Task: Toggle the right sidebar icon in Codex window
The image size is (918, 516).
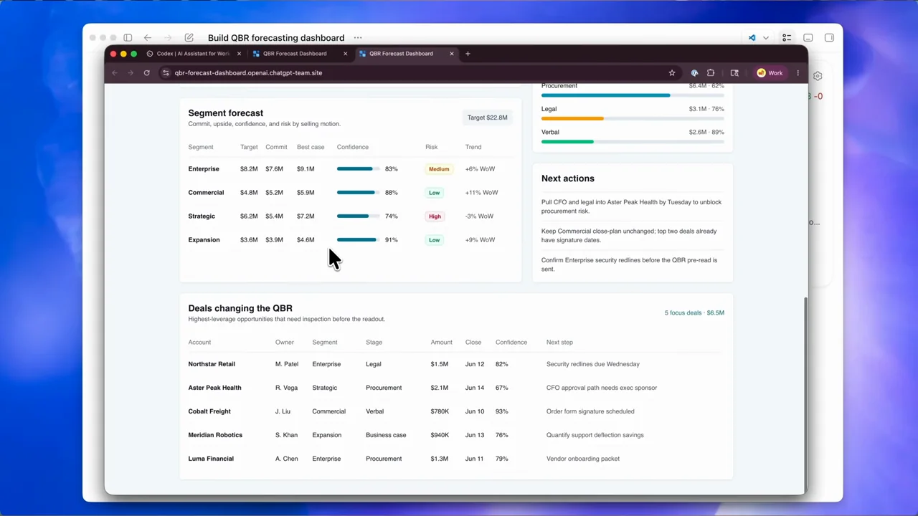Action: click(x=829, y=38)
